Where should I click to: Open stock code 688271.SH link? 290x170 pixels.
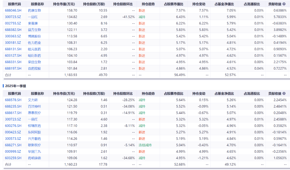(13, 145)
